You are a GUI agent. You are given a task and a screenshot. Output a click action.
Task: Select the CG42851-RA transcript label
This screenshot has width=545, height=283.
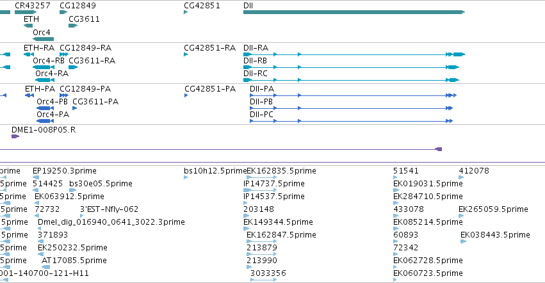click(x=210, y=47)
